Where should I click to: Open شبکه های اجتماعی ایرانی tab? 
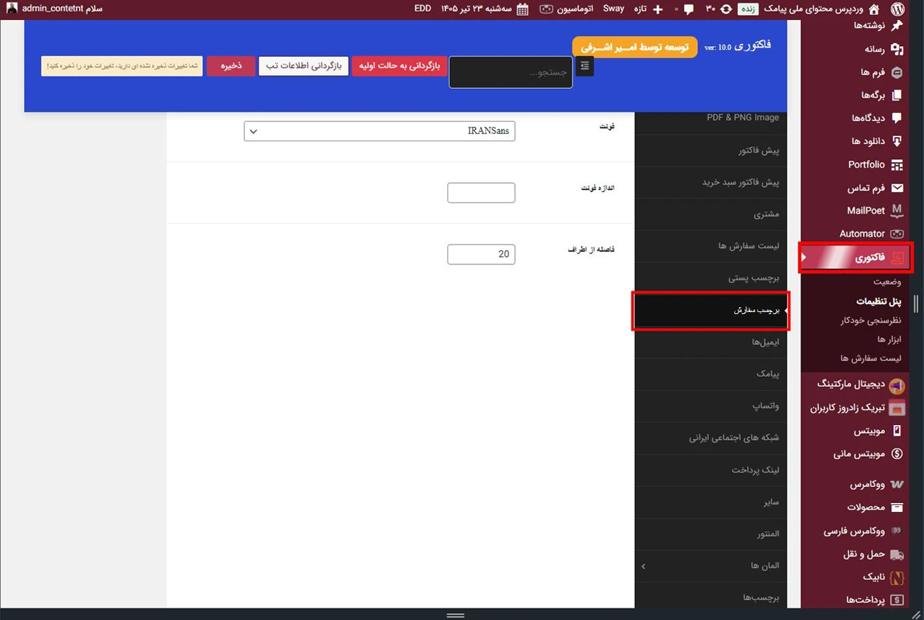[x=710, y=437]
